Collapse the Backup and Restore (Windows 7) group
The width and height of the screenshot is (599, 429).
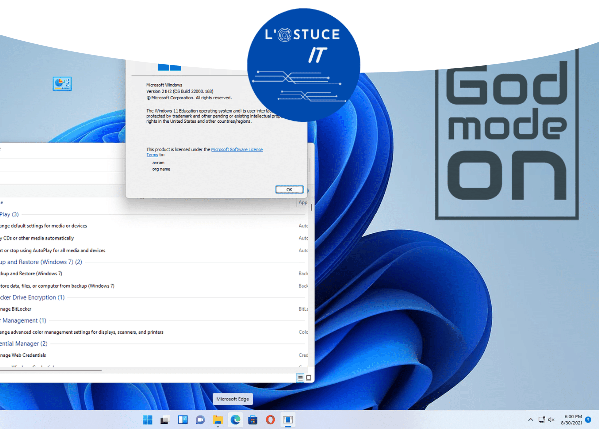tap(41, 262)
